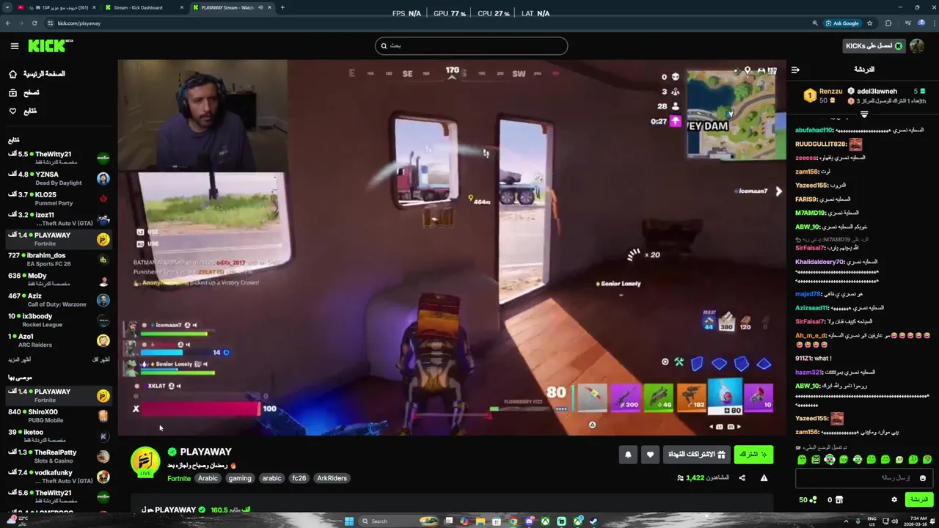Click the Renzzu top gifter name
The width and height of the screenshot is (939, 528).
point(830,92)
